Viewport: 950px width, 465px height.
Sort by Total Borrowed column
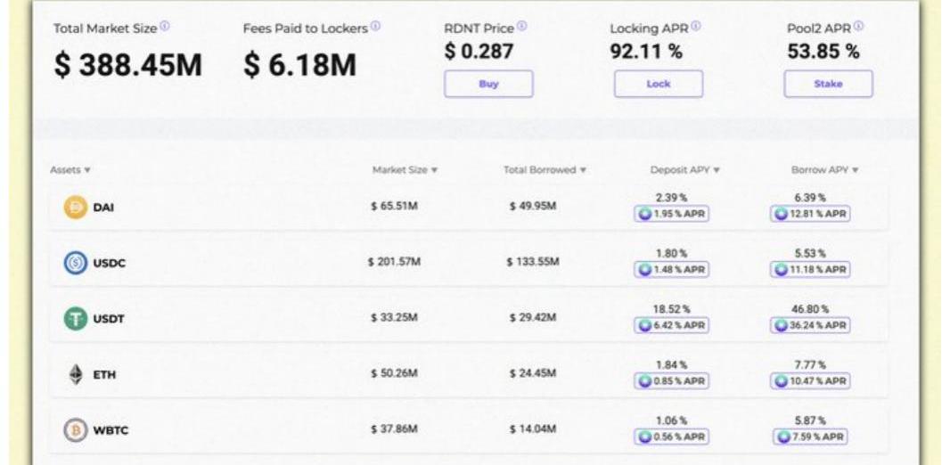click(x=545, y=169)
